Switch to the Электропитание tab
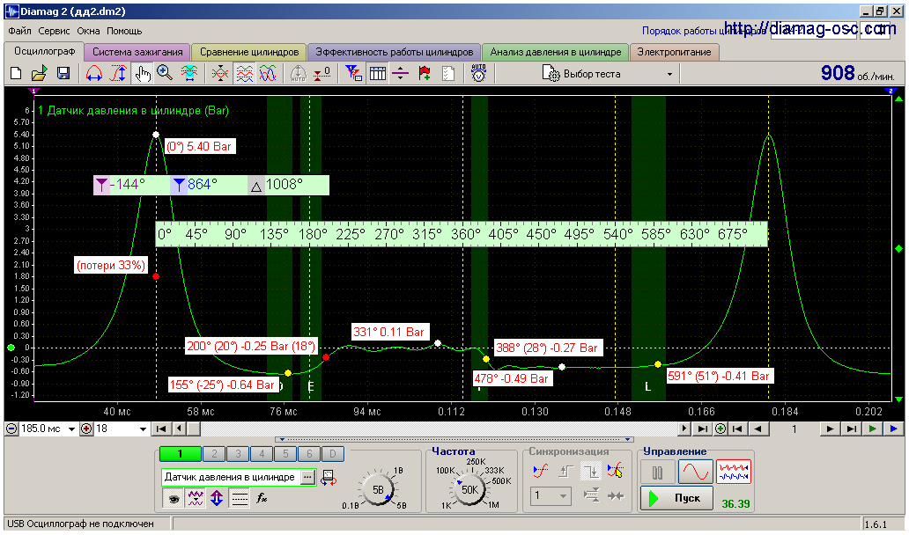The width and height of the screenshot is (909, 535). pyautogui.click(x=674, y=52)
